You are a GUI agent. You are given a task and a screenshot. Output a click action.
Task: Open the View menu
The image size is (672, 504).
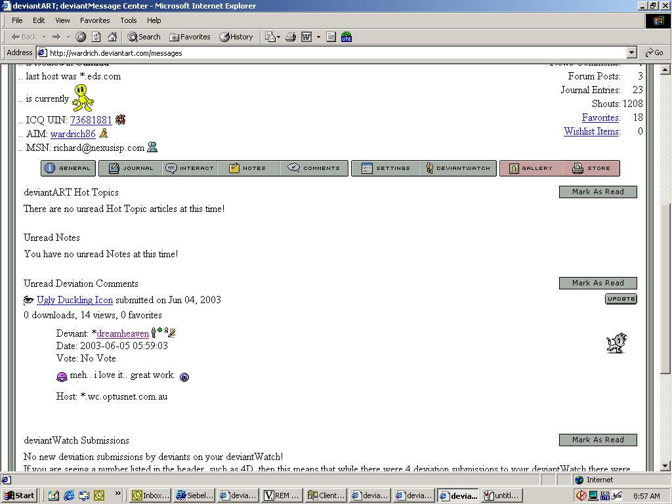pyautogui.click(x=62, y=20)
